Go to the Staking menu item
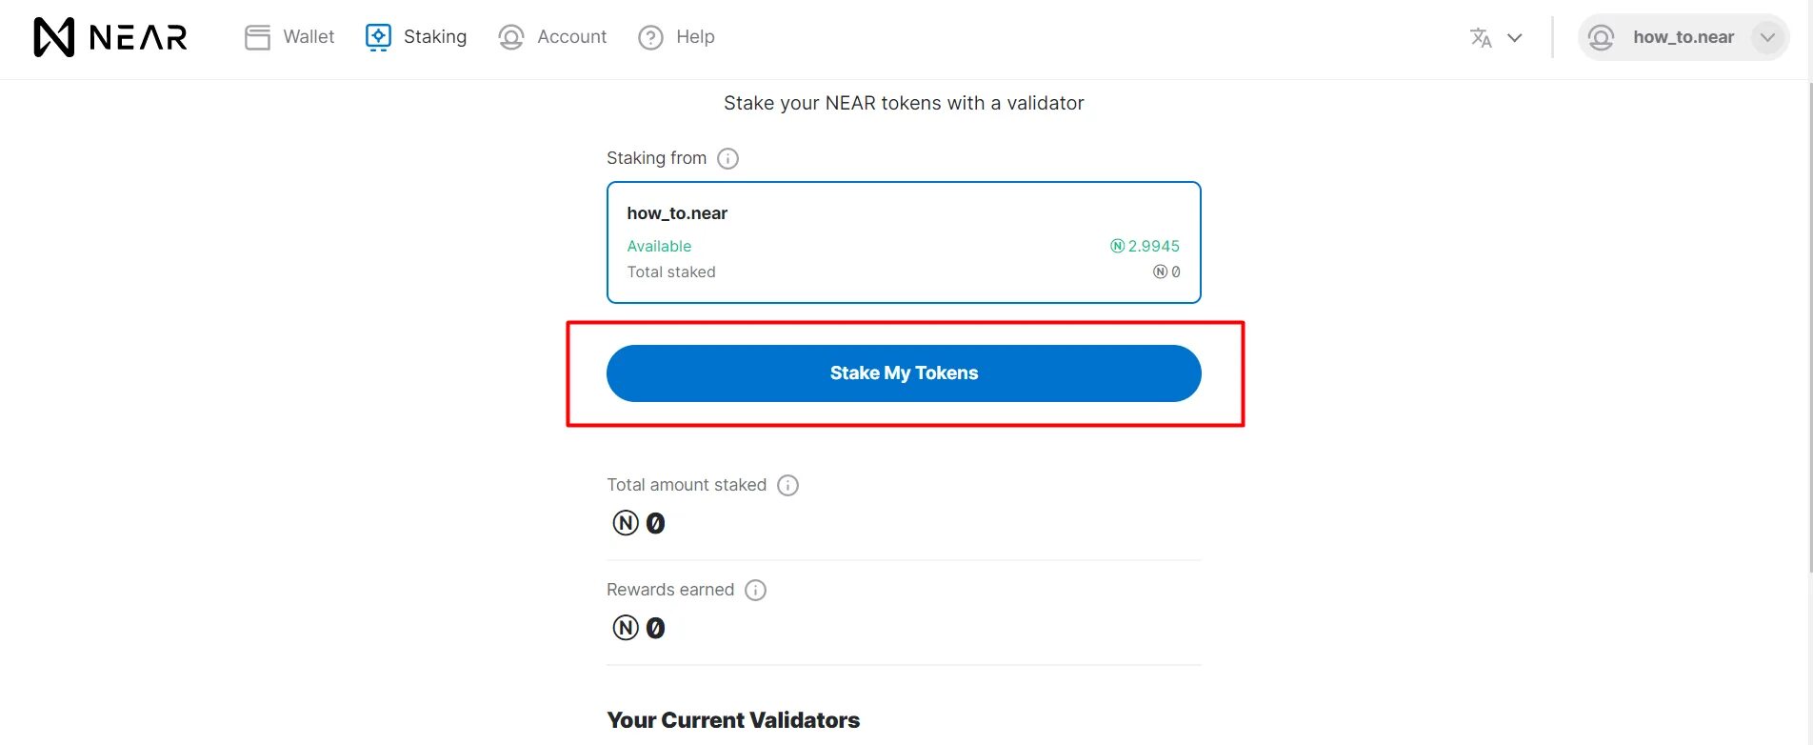The width and height of the screenshot is (1813, 745). (416, 37)
